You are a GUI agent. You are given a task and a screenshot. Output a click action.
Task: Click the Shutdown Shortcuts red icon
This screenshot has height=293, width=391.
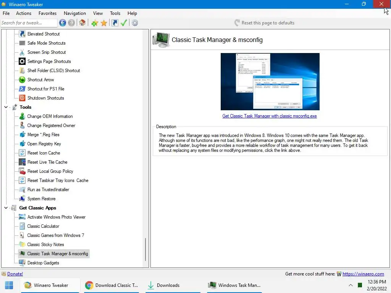click(x=22, y=98)
